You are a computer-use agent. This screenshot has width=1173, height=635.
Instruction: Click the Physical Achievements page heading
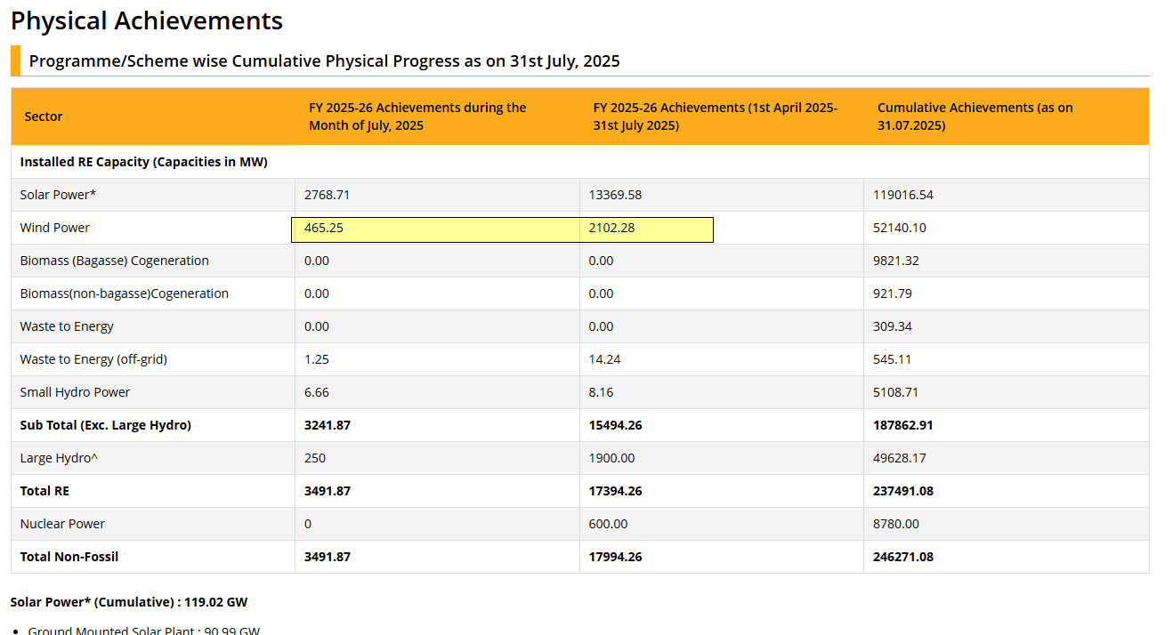pos(147,20)
